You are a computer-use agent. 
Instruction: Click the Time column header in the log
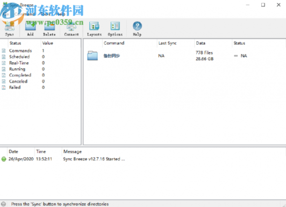tap(41, 151)
